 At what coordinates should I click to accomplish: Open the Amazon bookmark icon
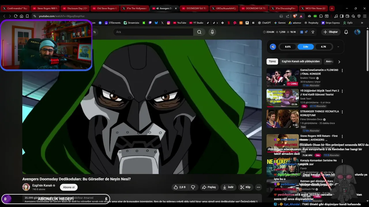(247, 23)
